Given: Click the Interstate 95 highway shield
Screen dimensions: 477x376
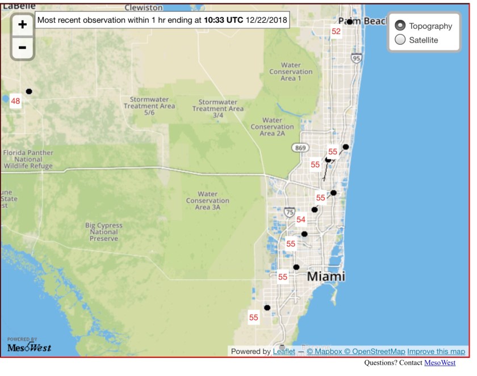Looking at the screenshot, I should [x=357, y=58].
